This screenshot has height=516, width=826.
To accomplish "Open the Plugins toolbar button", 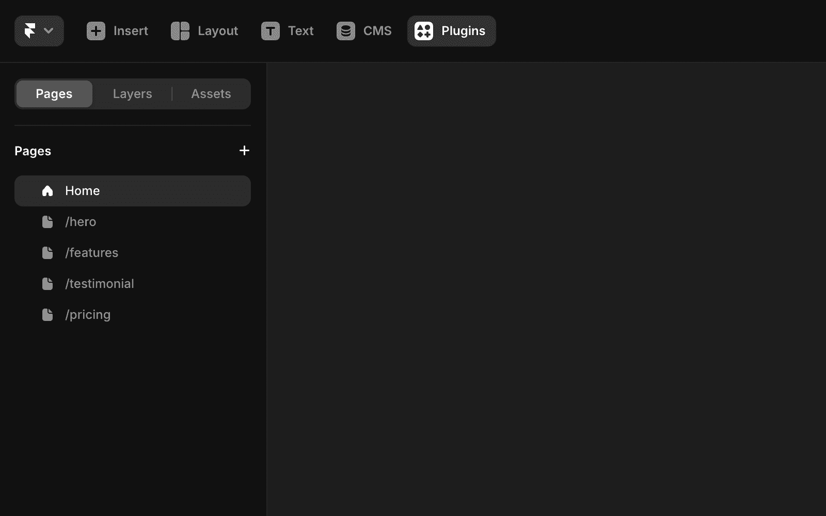I will coord(452,31).
